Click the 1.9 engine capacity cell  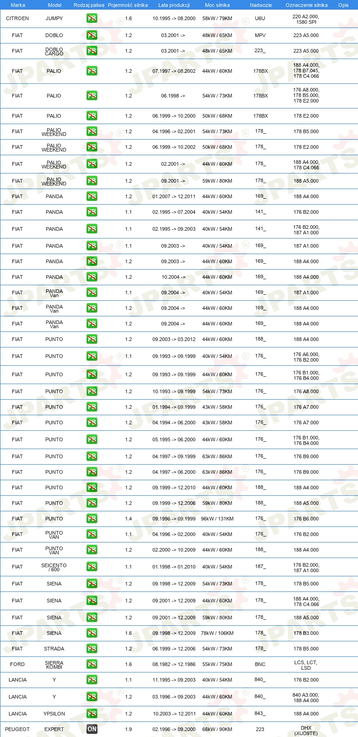[x=128, y=729]
